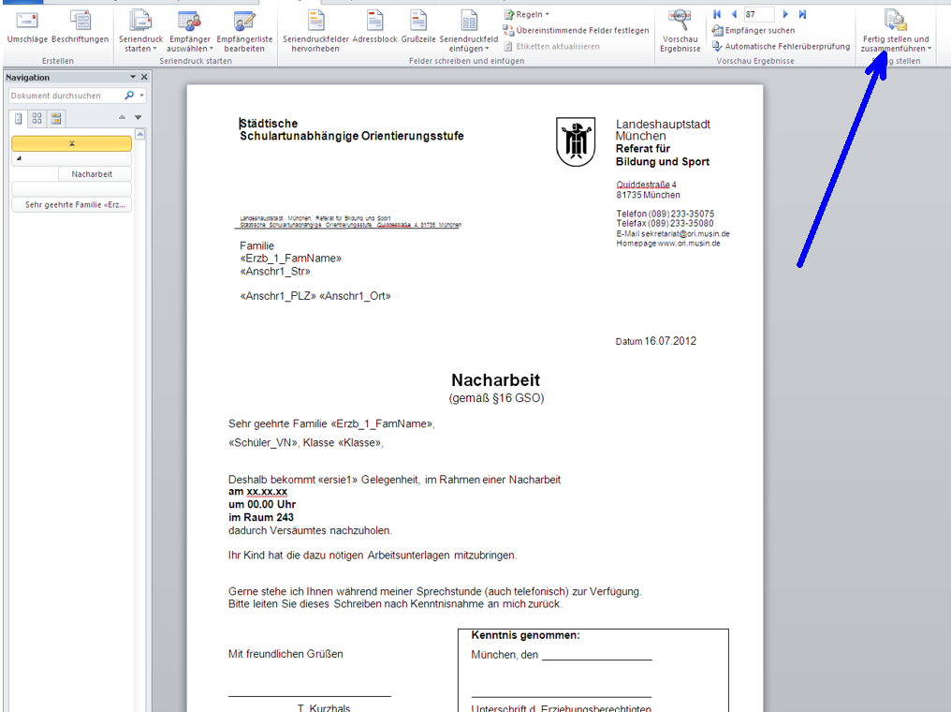Go to previous recipient record
The image size is (951, 712).
[733, 15]
